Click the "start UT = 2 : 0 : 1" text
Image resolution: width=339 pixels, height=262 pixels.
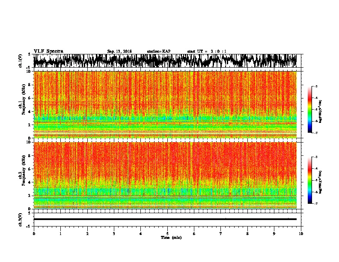[x=207, y=51]
